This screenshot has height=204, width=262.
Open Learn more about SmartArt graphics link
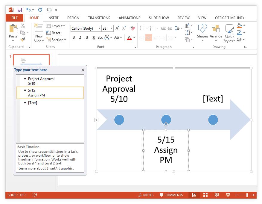[x=46, y=168]
